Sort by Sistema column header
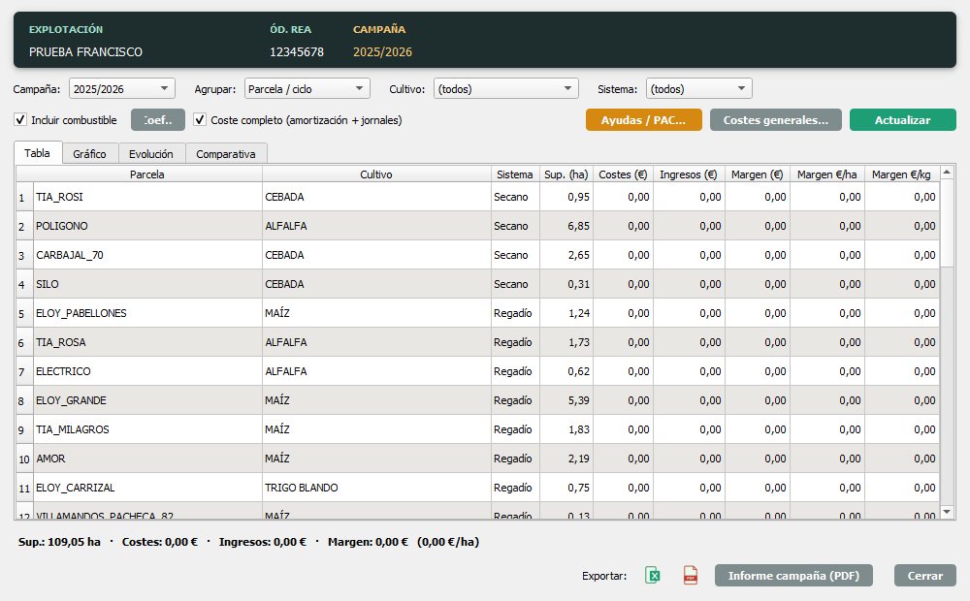Image resolution: width=970 pixels, height=601 pixels. point(515,174)
